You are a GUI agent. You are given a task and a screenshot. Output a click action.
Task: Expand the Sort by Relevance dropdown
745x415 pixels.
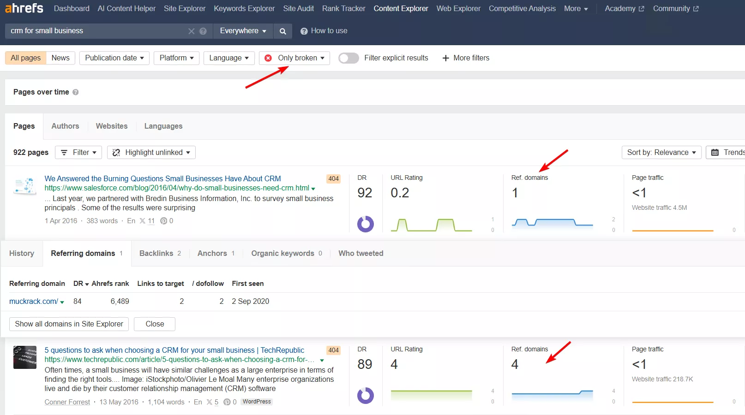tap(661, 153)
